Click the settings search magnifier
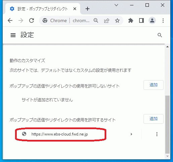Screen dimensions: 173x162 pos(160,35)
